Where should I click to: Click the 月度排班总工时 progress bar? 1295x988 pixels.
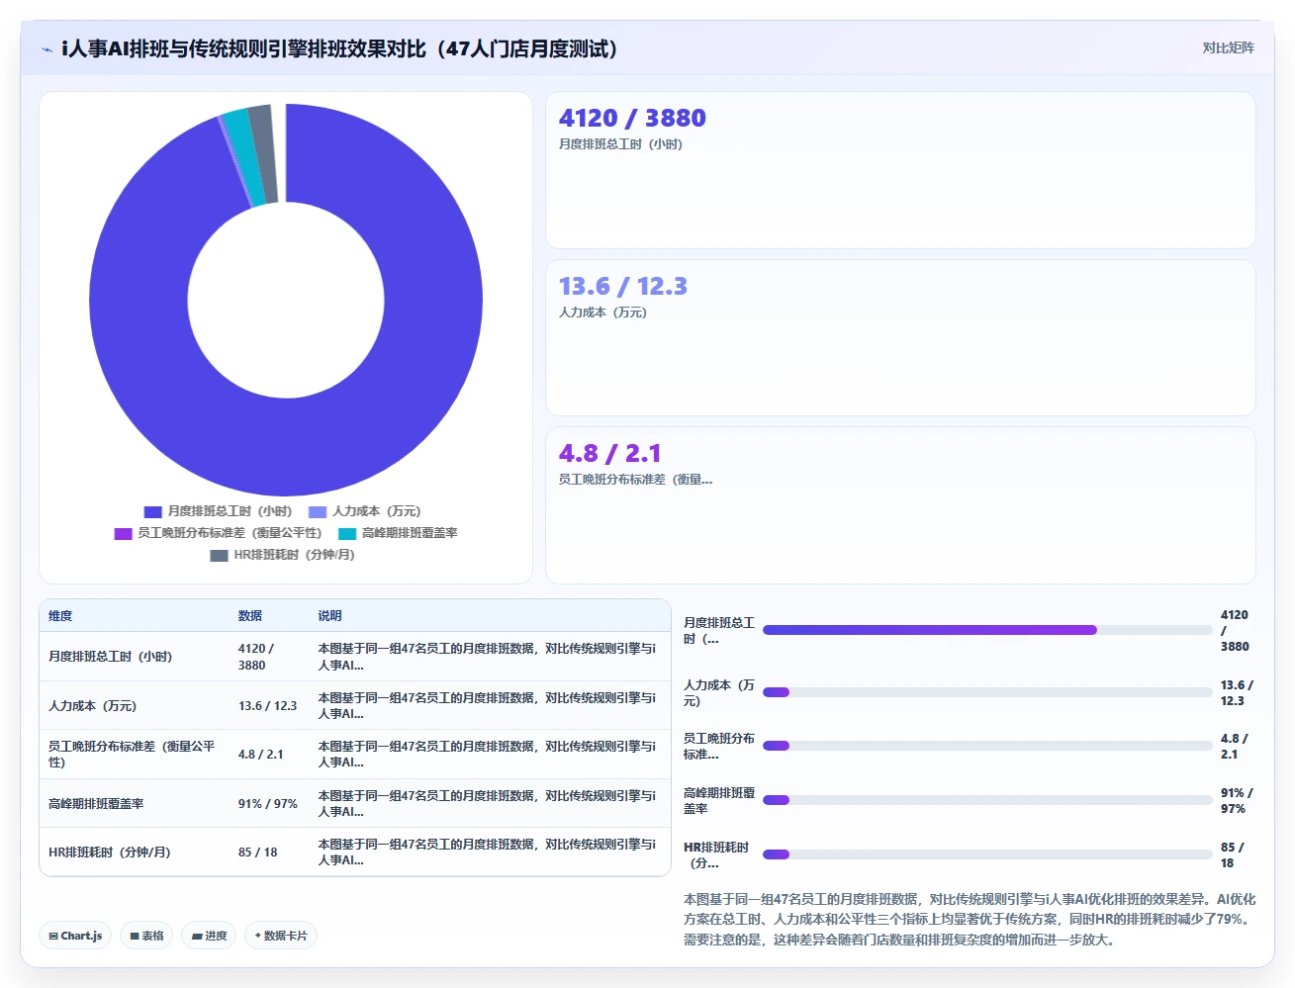(987, 630)
